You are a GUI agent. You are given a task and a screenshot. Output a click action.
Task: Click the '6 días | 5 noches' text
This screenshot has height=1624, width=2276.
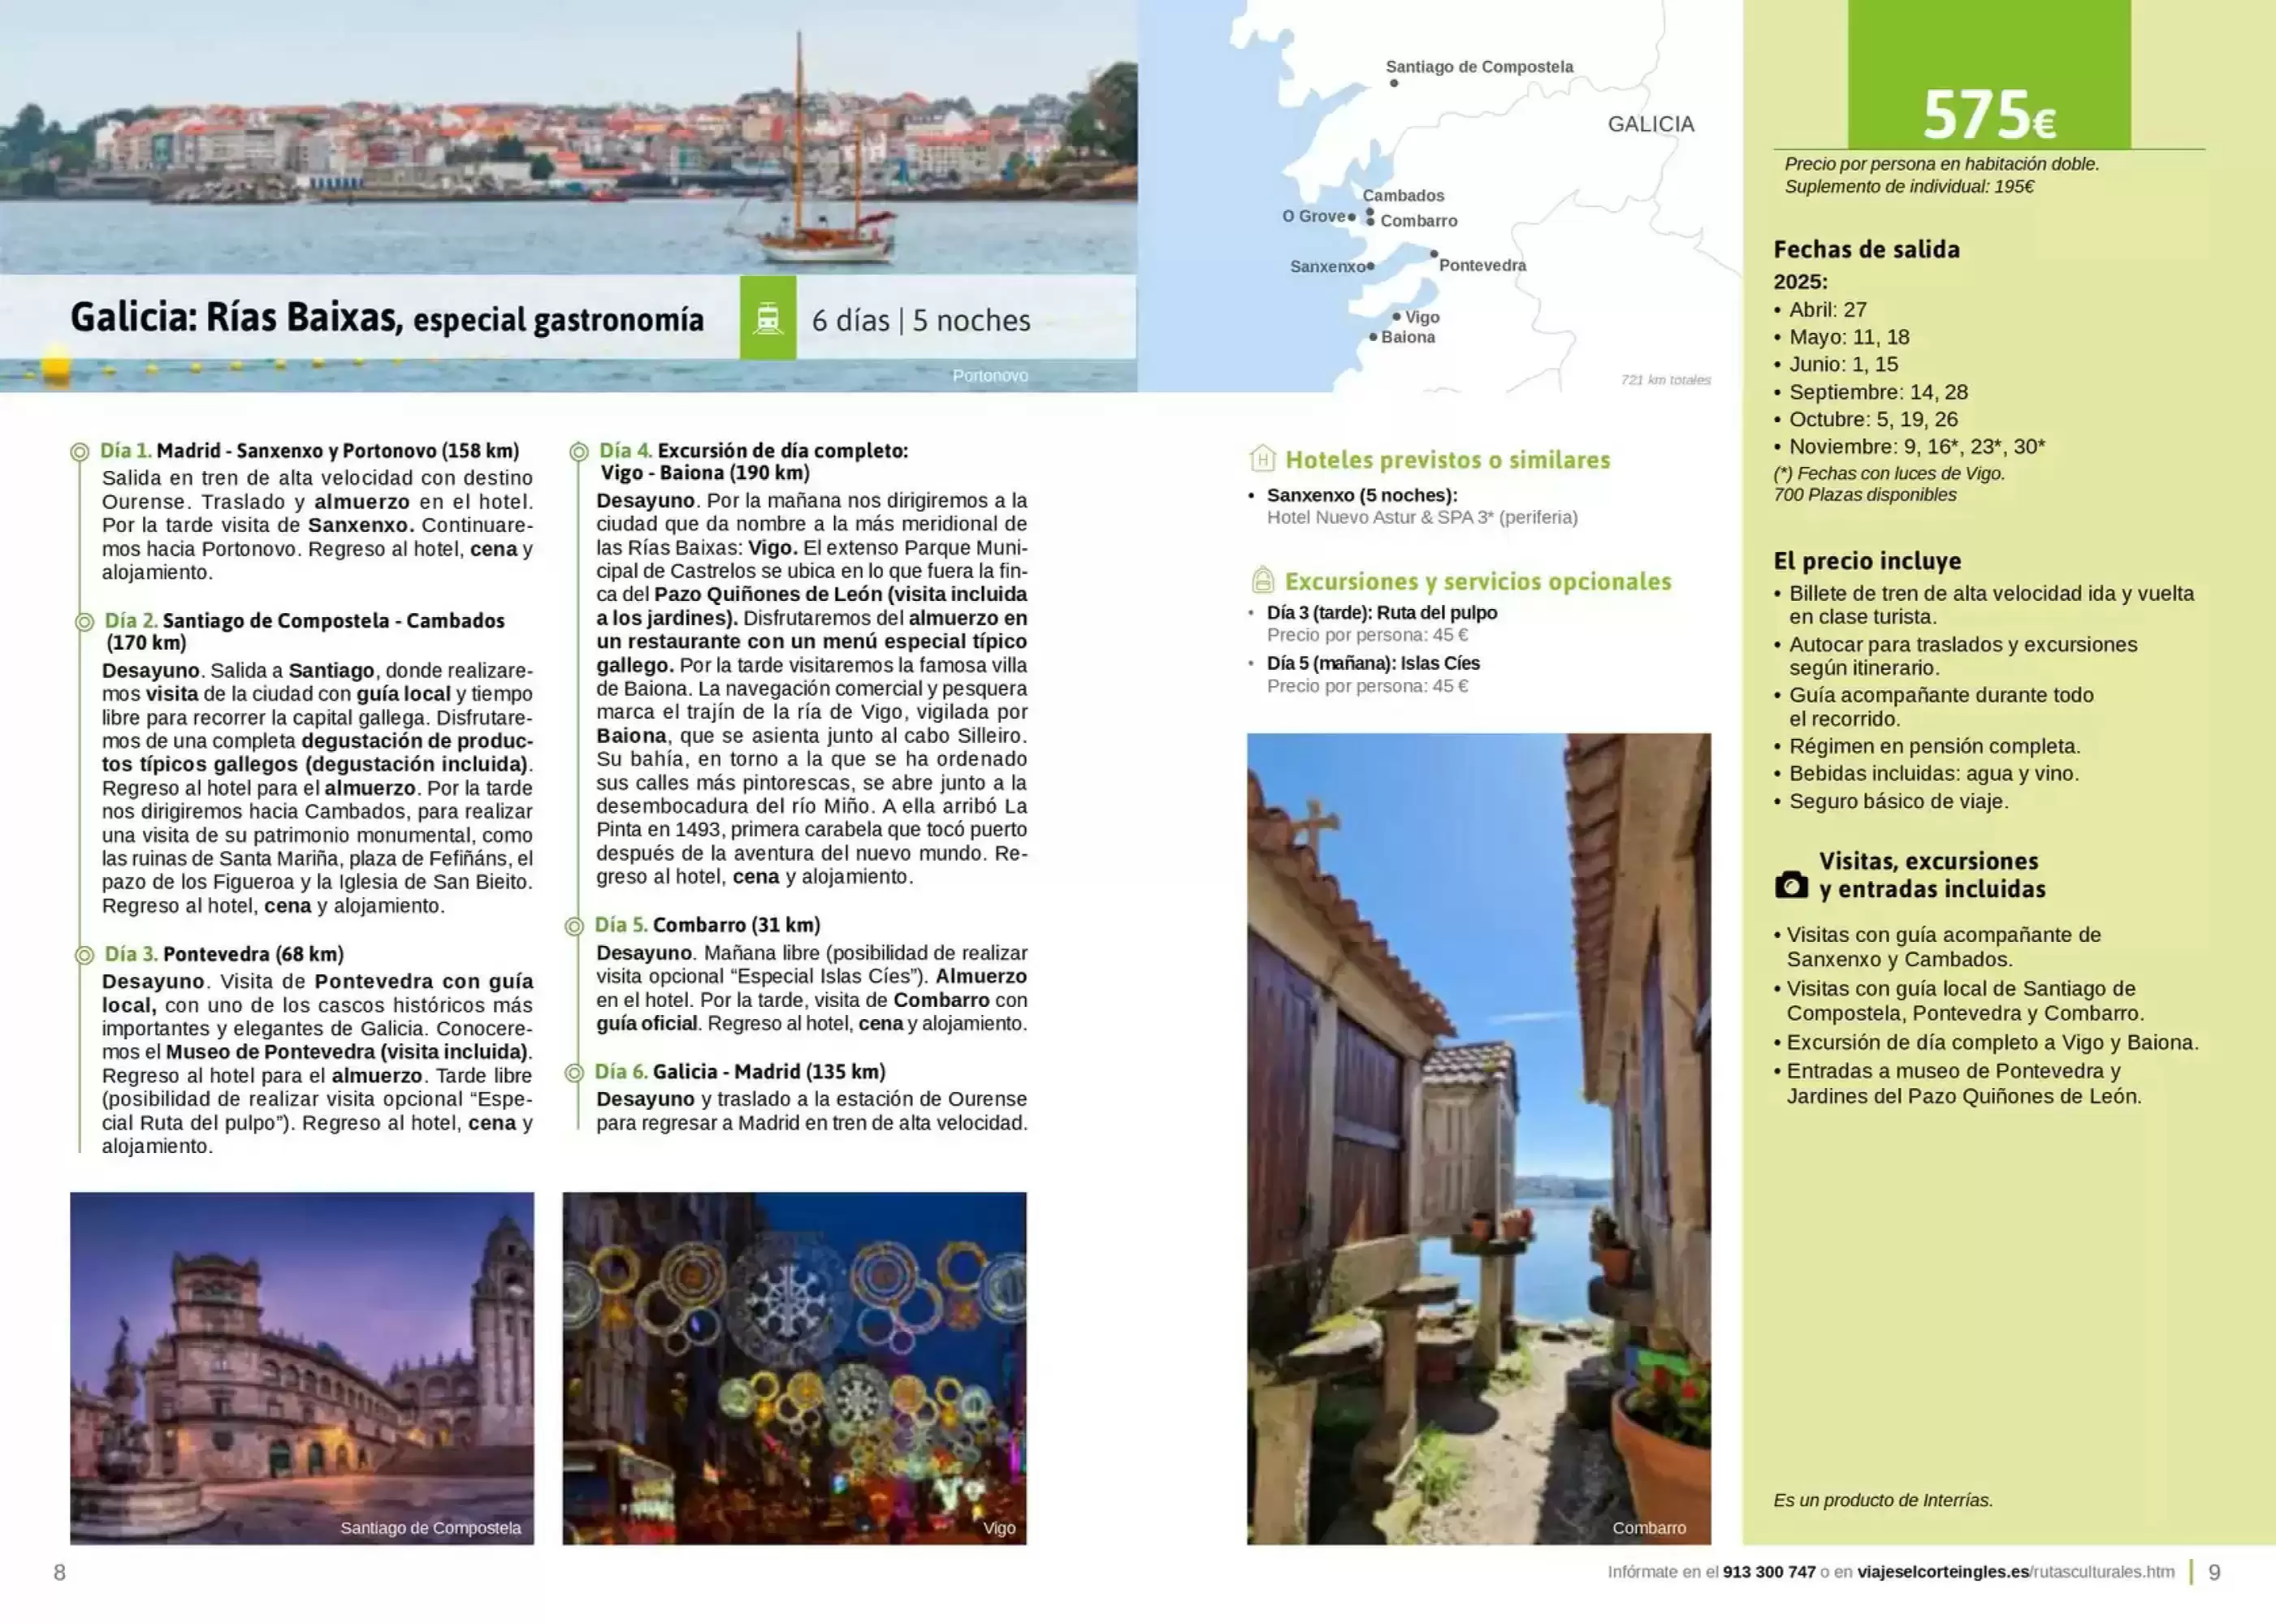920,320
